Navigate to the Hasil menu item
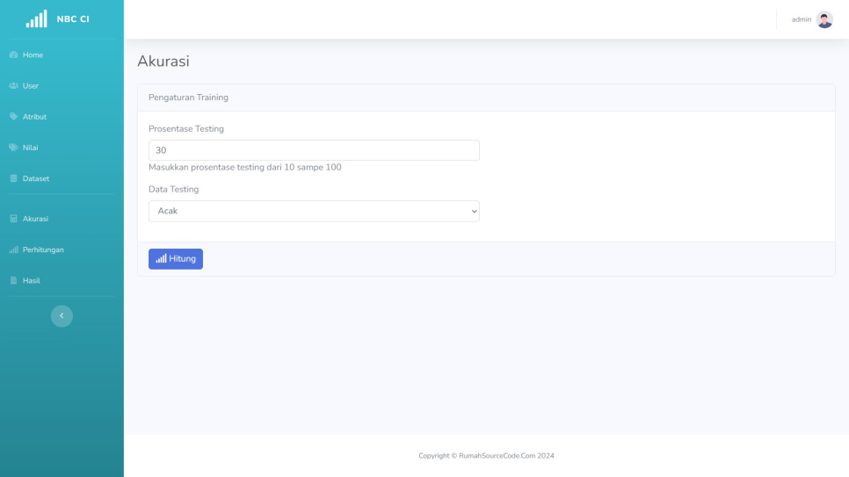The width and height of the screenshot is (849, 477). coord(32,280)
